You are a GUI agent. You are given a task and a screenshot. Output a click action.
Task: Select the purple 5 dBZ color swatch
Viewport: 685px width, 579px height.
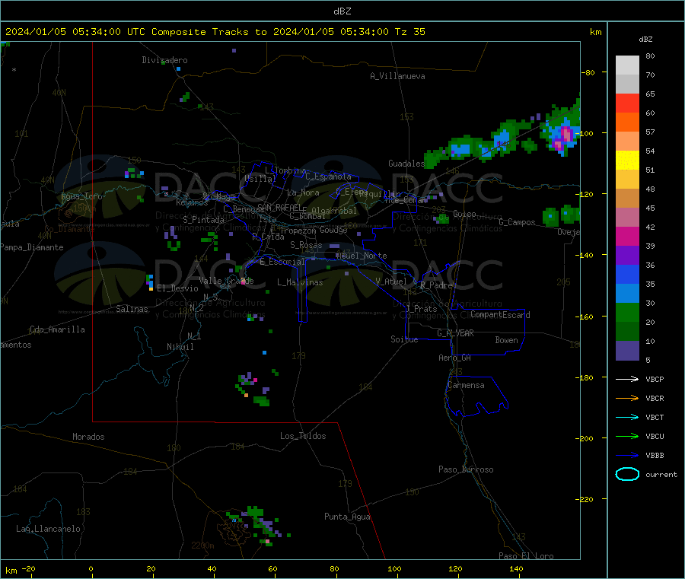[627, 351]
